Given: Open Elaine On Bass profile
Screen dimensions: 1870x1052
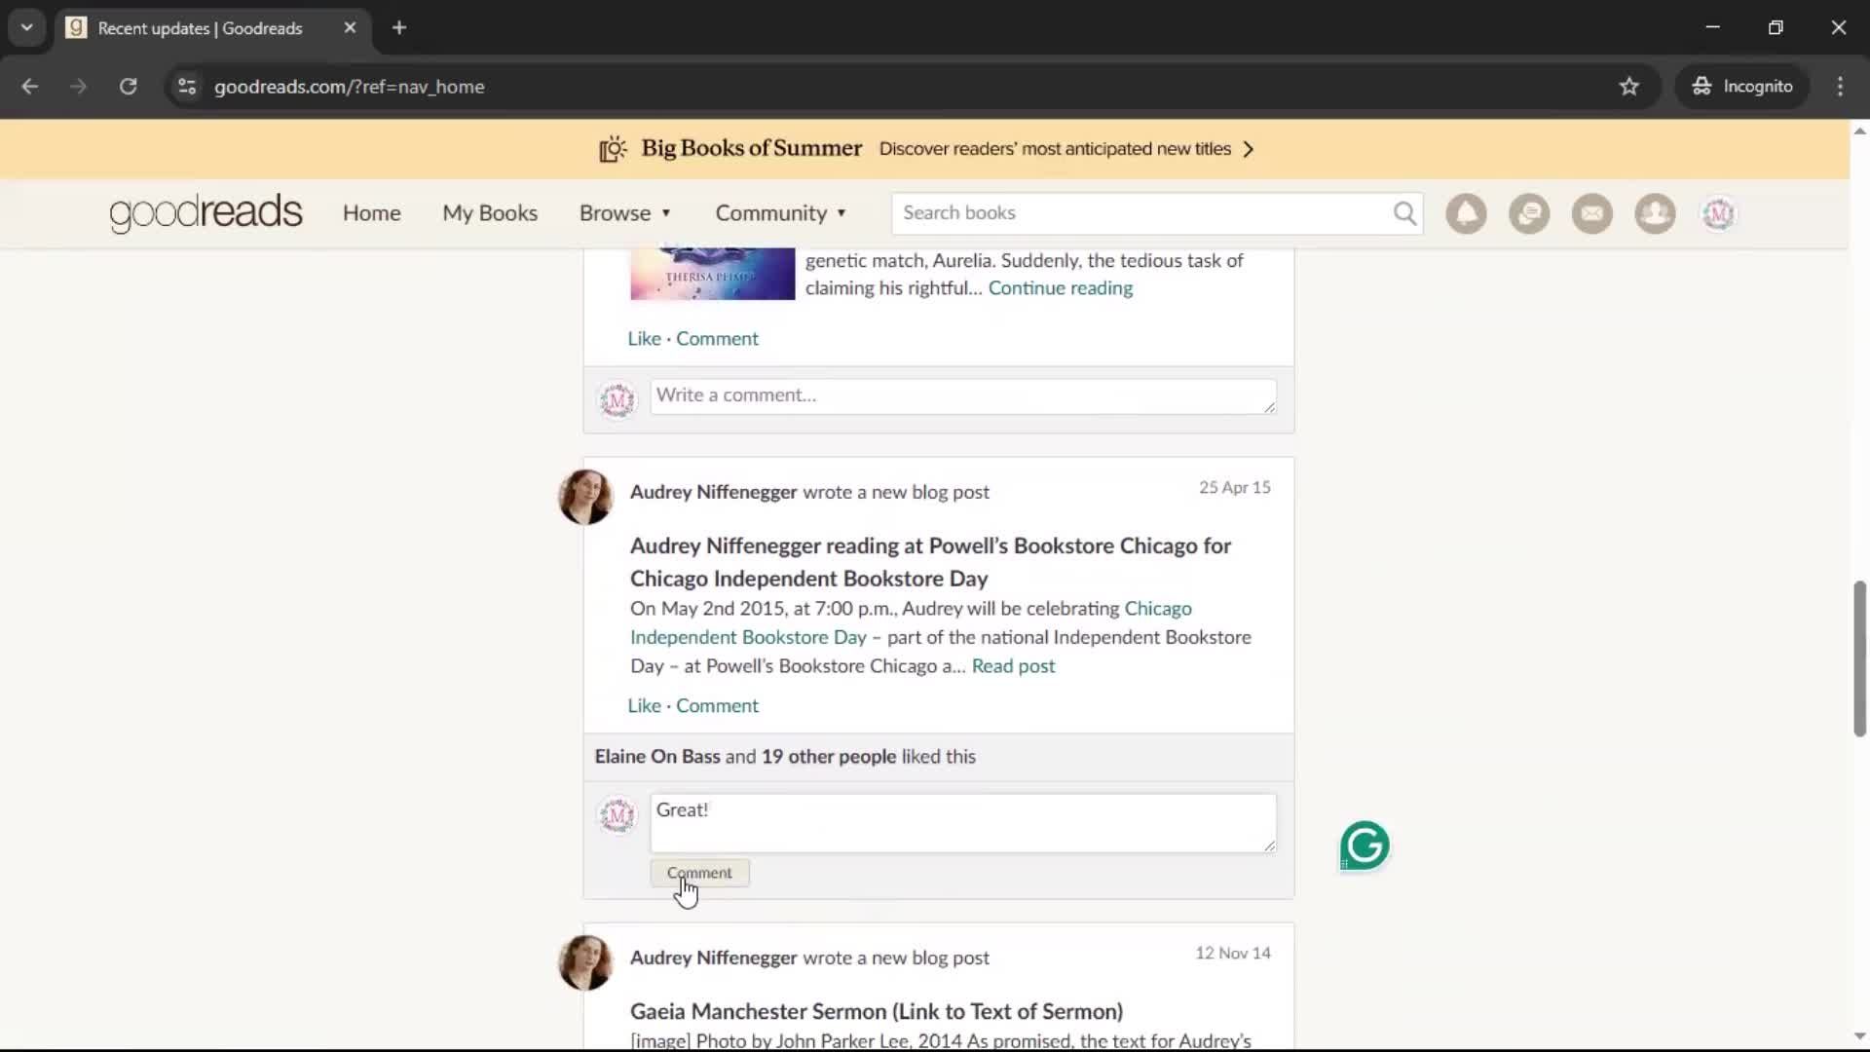Looking at the screenshot, I should 657,757.
